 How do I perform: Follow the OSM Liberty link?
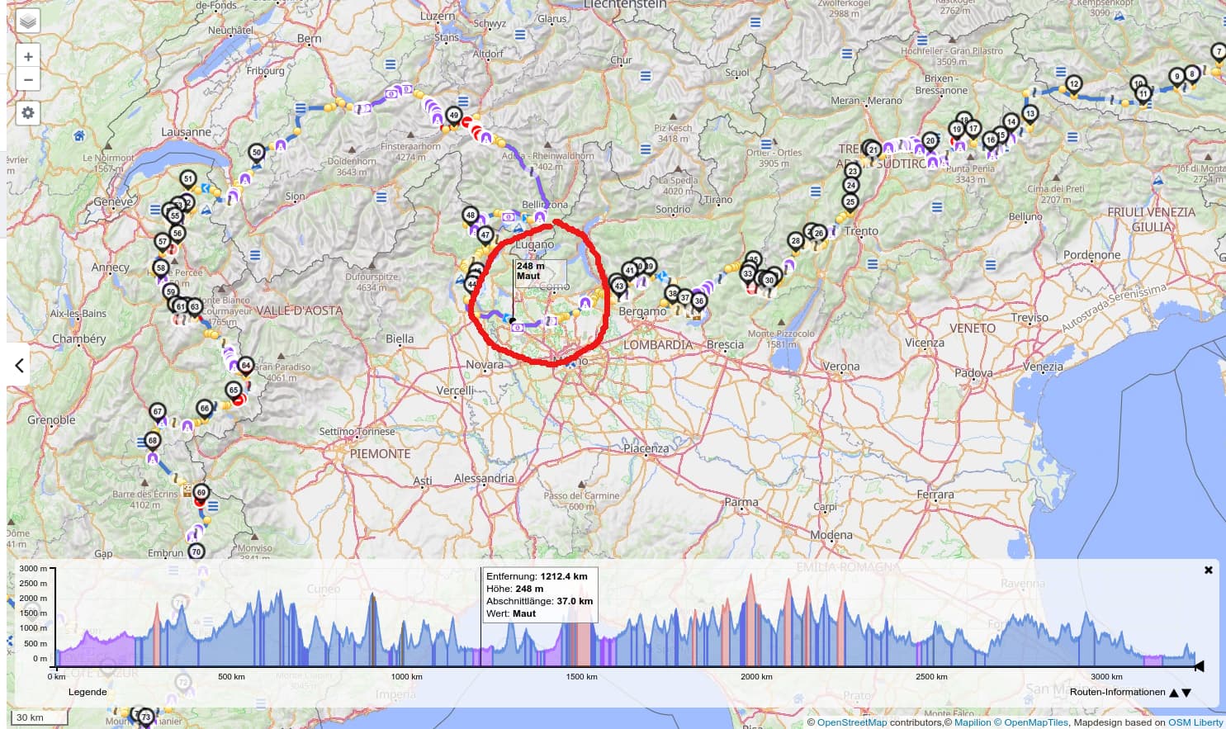[1195, 722]
